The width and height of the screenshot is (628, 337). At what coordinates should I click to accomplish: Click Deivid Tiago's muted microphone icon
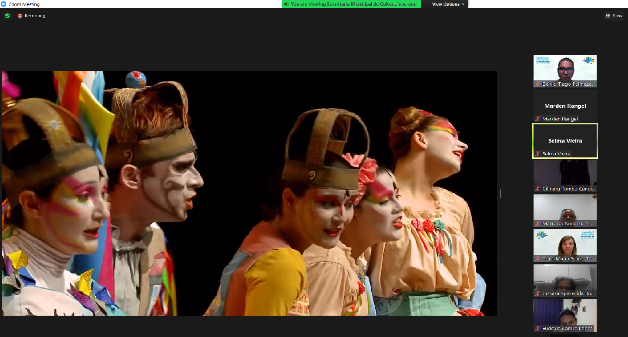(x=538, y=84)
